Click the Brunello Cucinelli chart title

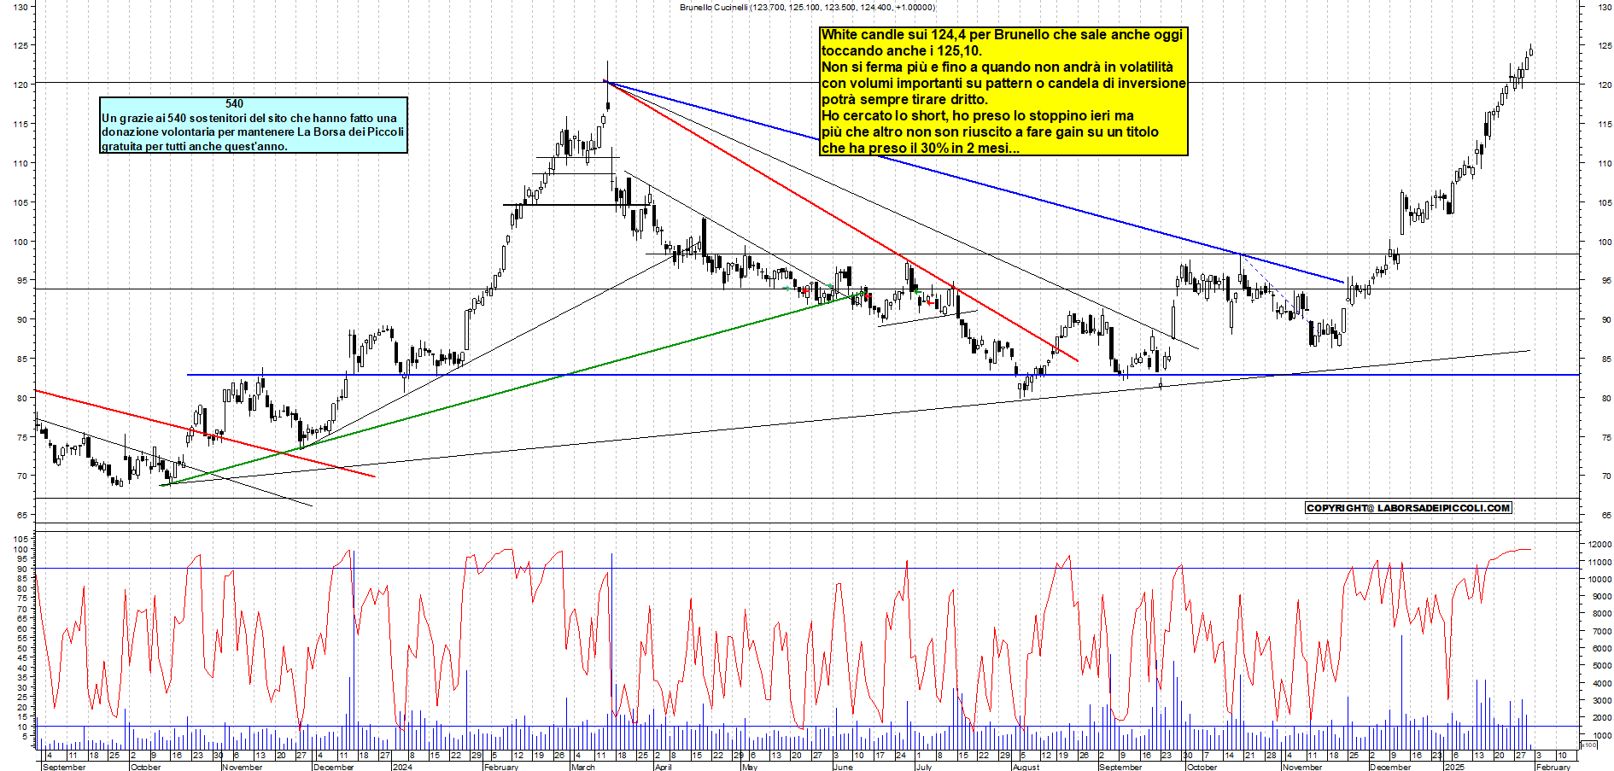(807, 7)
